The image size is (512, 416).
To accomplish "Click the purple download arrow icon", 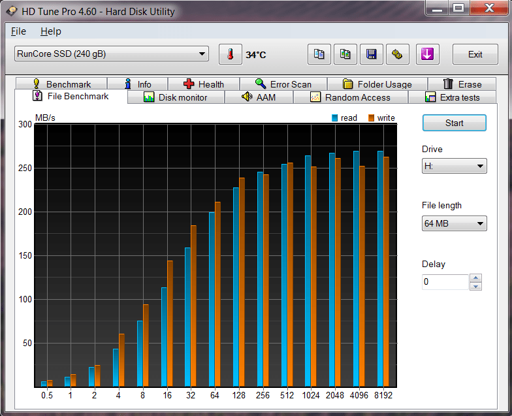I will [427, 54].
